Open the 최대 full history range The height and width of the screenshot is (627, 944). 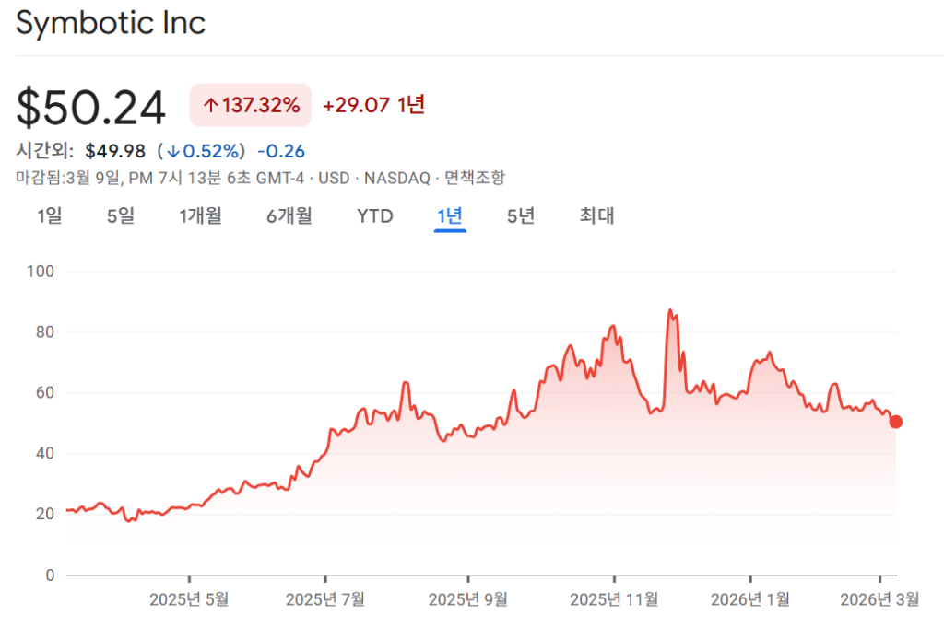click(596, 216)
